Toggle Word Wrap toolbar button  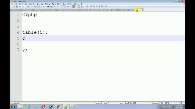coord(68,6)
